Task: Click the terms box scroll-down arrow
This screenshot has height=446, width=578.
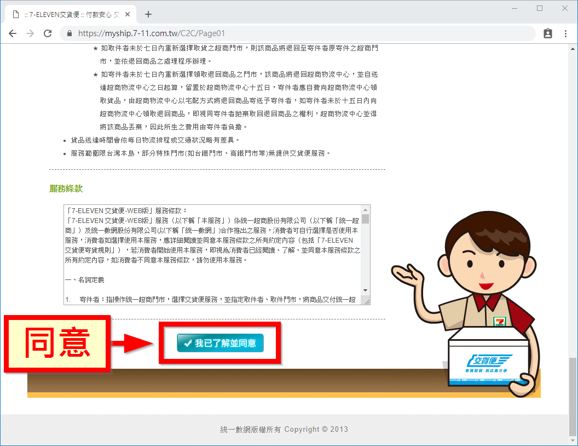Action: [x=365, y=290]
